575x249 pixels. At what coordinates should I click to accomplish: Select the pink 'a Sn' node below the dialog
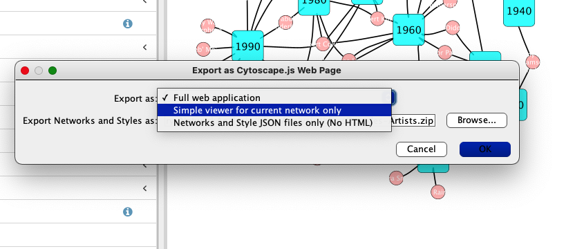[x=397, y=178]
